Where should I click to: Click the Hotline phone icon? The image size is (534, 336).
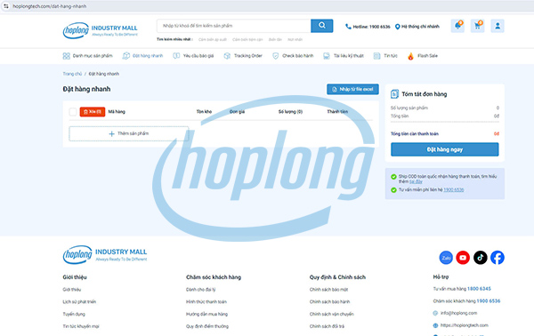coord(348,27)
